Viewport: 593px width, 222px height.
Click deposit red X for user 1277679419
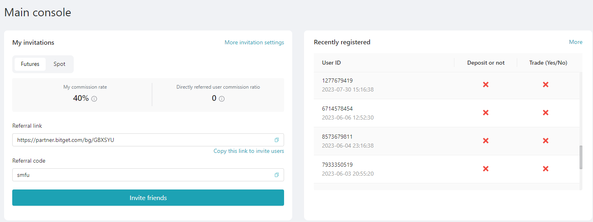(x=485, y=85)
